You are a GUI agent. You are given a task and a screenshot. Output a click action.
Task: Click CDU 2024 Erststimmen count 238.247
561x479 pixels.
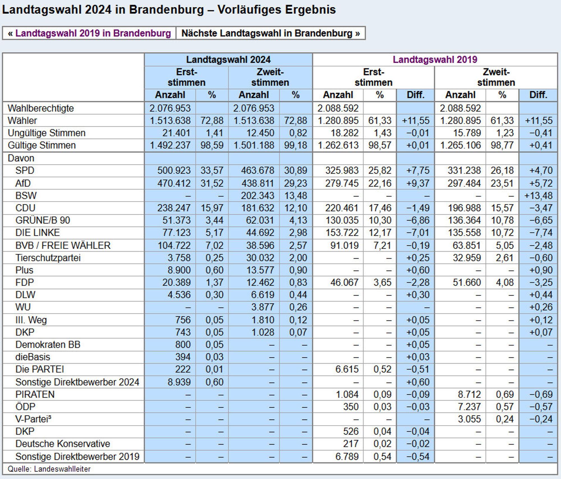[x=174, y=208]
